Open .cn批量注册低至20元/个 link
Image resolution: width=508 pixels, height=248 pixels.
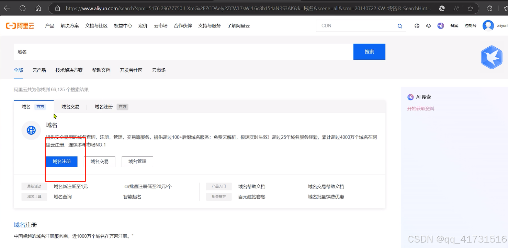(x=147, y=187)
